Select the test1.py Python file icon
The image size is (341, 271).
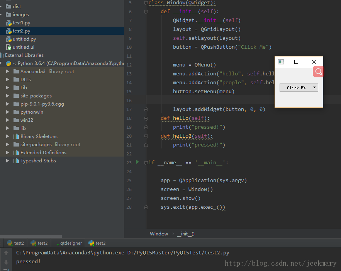coord(9,23)
